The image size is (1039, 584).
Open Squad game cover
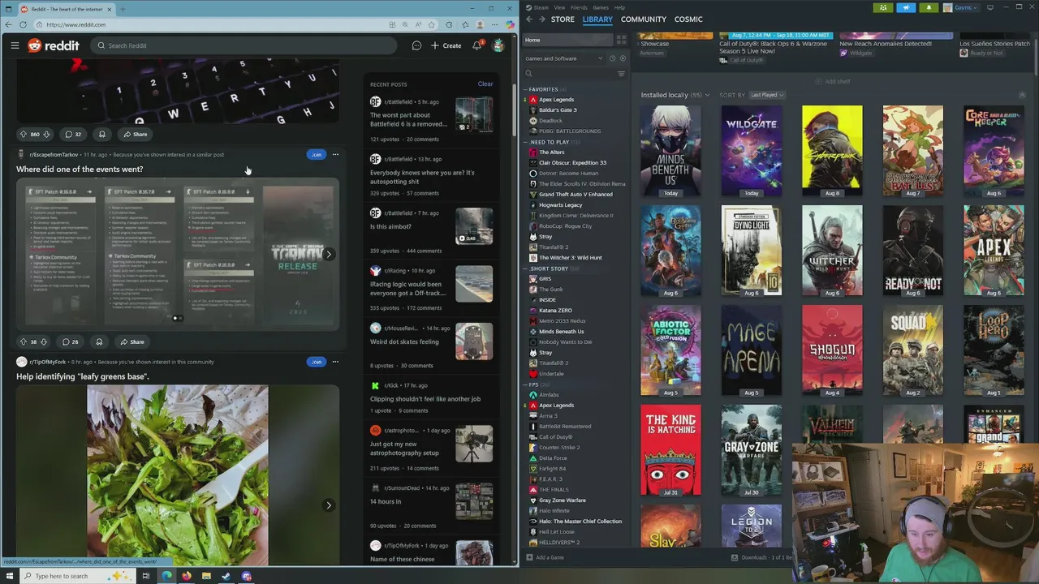click(x=913, y=350)
